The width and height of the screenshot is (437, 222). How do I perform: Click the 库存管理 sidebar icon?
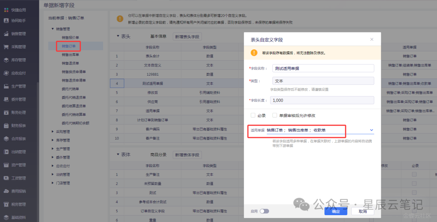(x=6, y=60)
